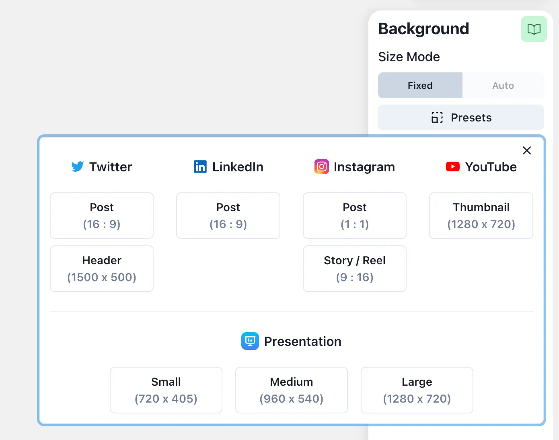The height and width of the screenshot is (440, 559).
Task: Select Fixed size mode
Action: point(420,85)
